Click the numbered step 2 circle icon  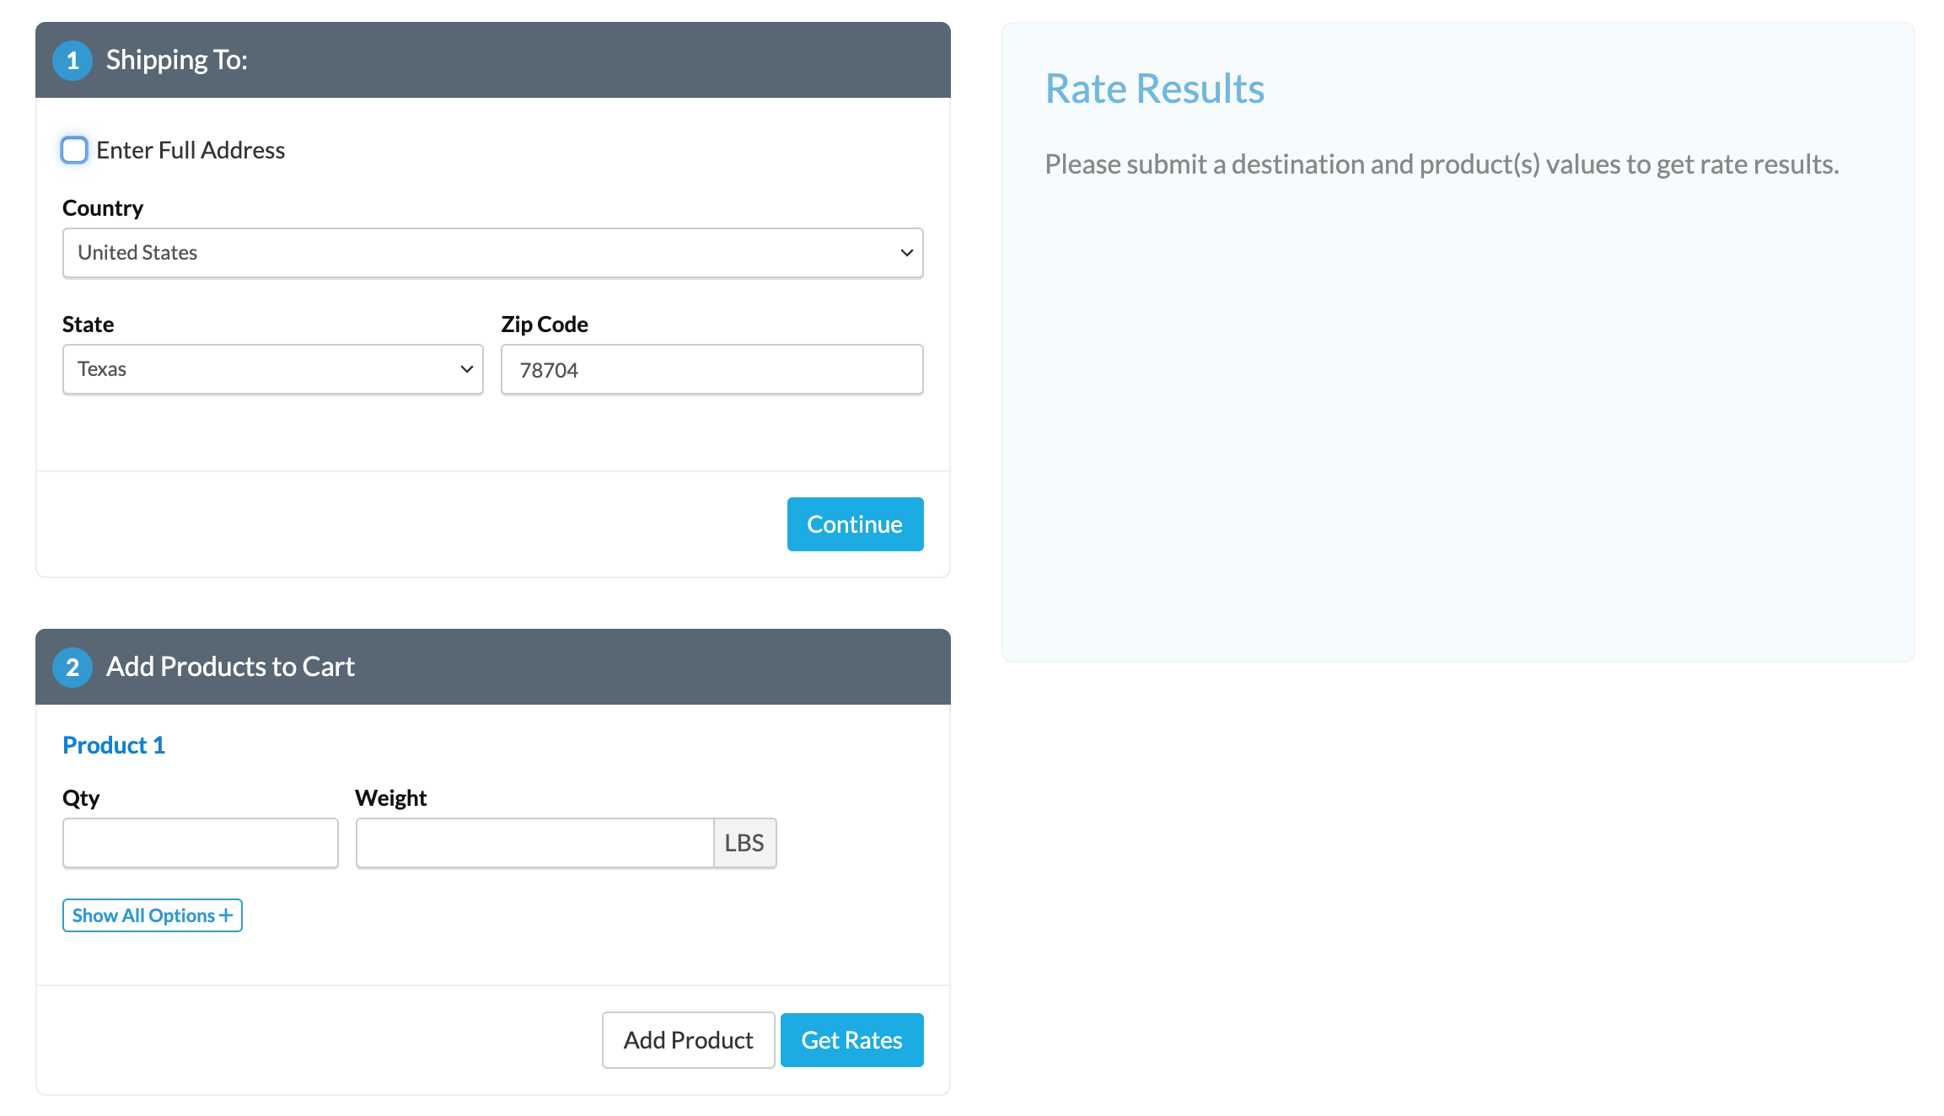(x=73, y=666)
